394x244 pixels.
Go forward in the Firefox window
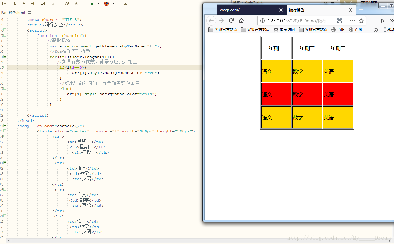(x=221, y=21)
